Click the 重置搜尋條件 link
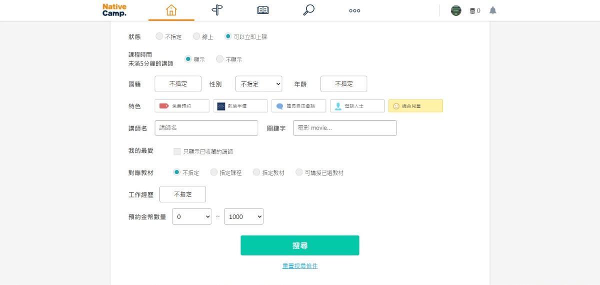The image size is (600, 285). pyautogui.click(x=299, y=266)
